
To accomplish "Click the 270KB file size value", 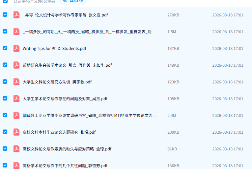I will tap(173, 15).
